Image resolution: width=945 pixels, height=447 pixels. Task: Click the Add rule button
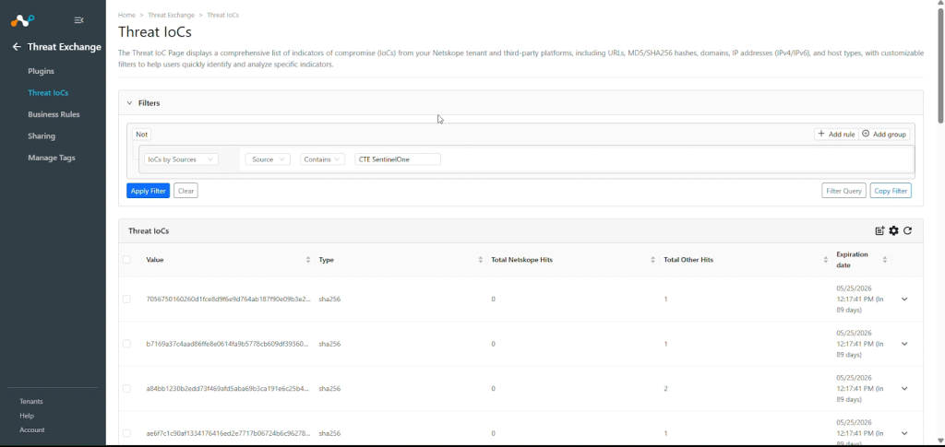pyautogui.click(x=836, y=135)
